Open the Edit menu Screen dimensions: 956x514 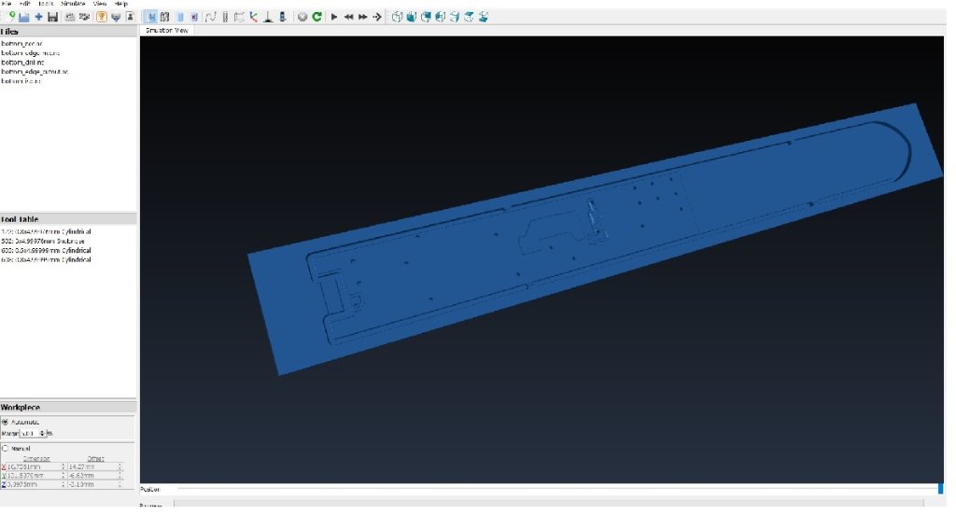25,4
